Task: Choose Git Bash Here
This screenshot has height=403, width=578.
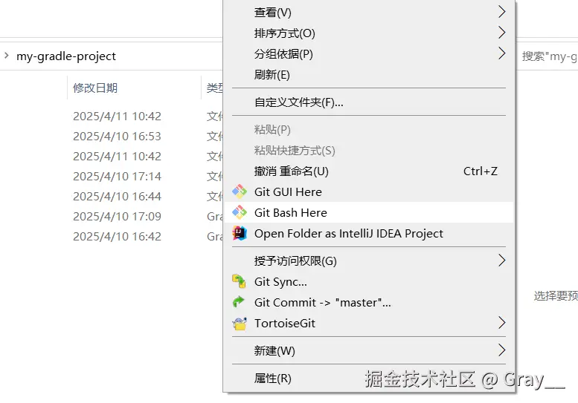Action: [x=368, y=212]
